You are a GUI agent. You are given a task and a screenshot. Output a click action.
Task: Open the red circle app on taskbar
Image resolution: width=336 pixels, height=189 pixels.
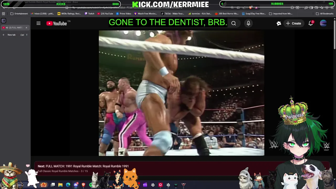pyautogui.click(x=160, y=185)
